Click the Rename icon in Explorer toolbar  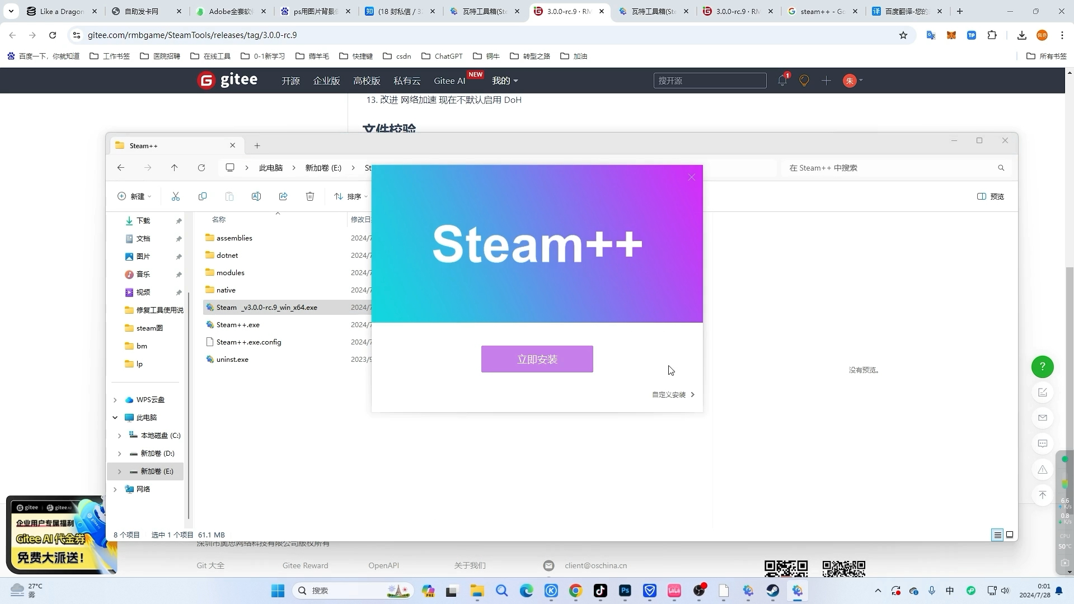(x=256, y=196)
